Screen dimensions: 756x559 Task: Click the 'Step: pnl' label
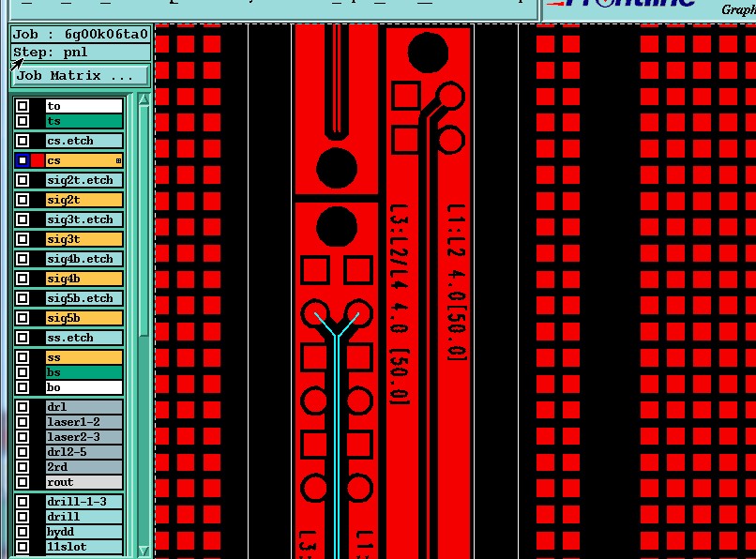(x=80, y=53)
